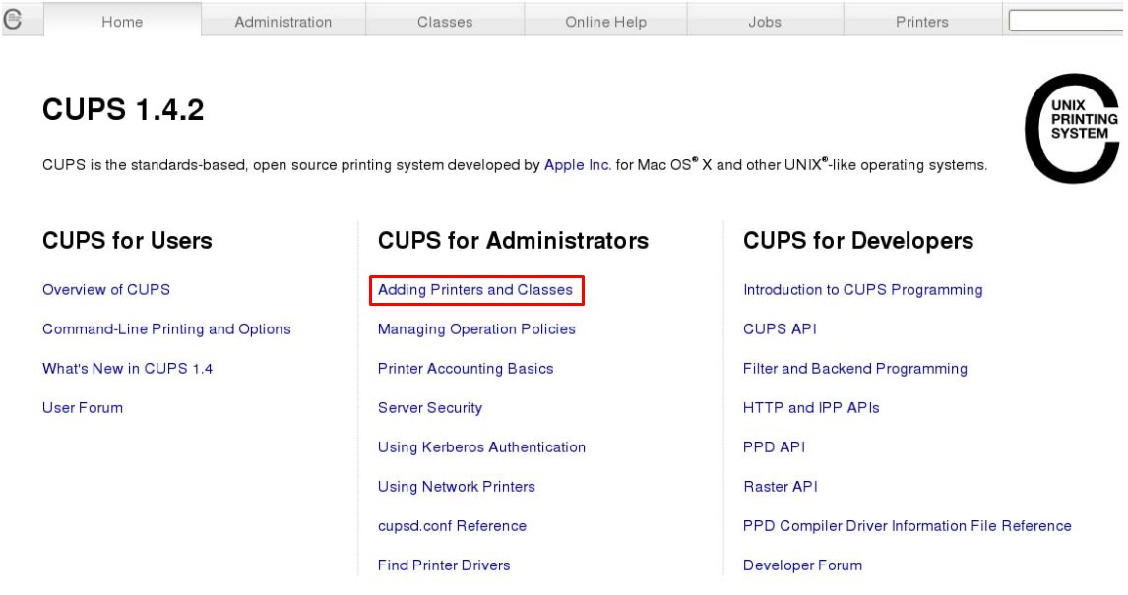The image size is (1128, 595).
Task: Open Managing Operation Policies page
Action: 476,329
